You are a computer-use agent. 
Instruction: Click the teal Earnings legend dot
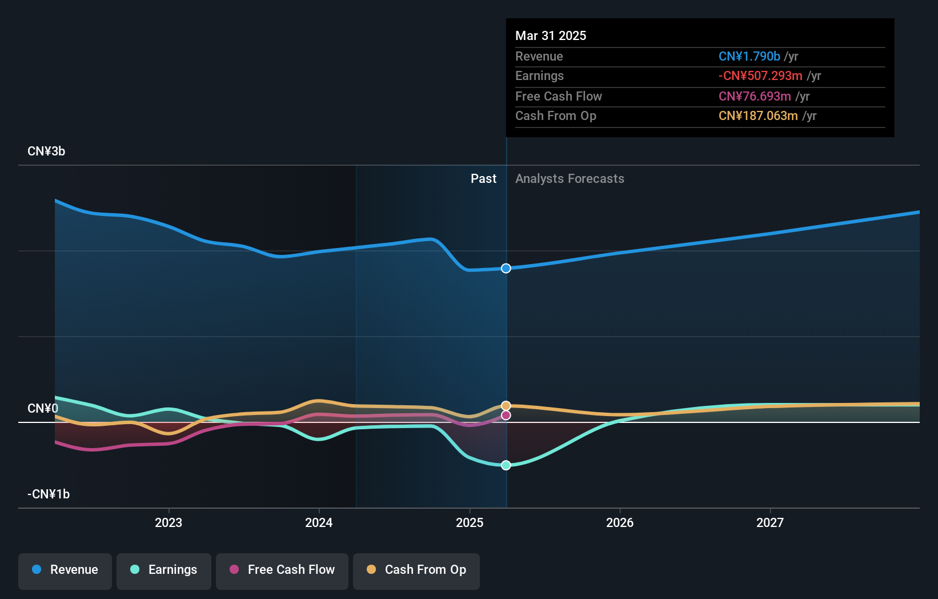coord(135,569)
